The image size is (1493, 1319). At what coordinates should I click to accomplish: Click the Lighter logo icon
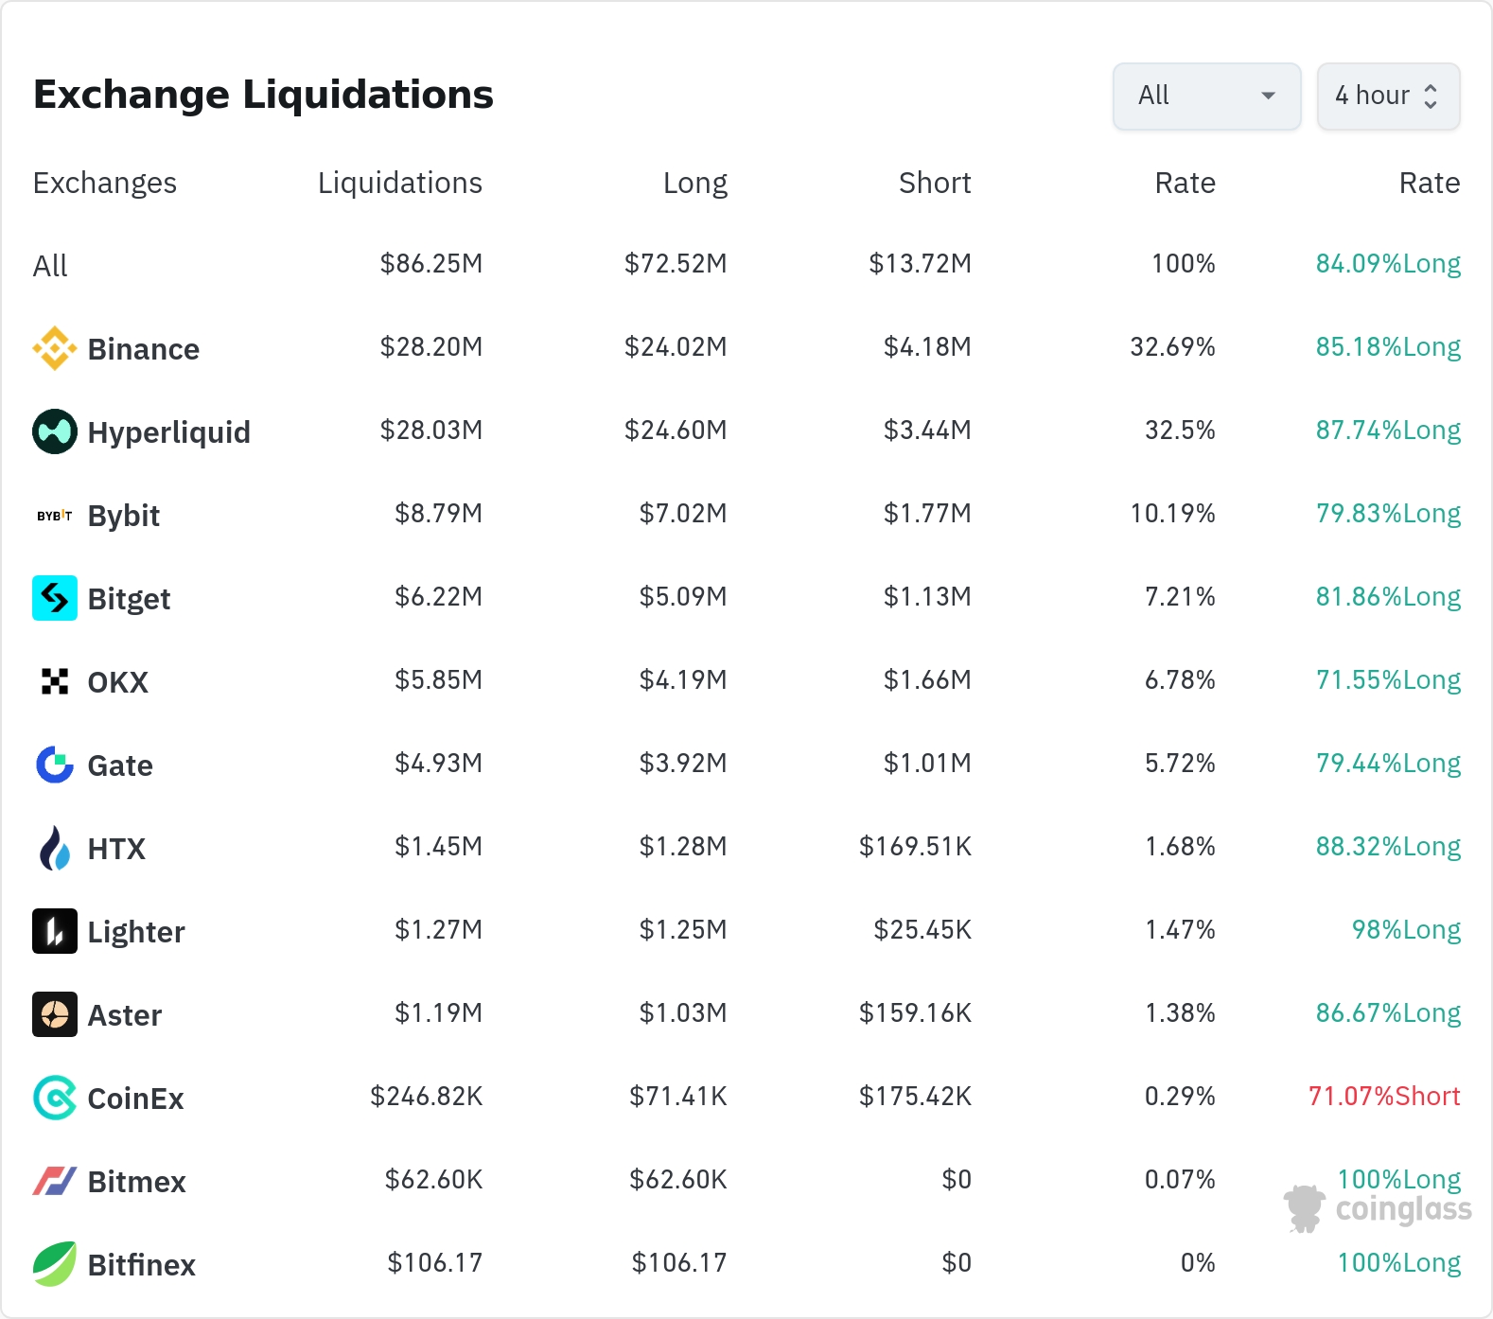(x=55, y=931)
